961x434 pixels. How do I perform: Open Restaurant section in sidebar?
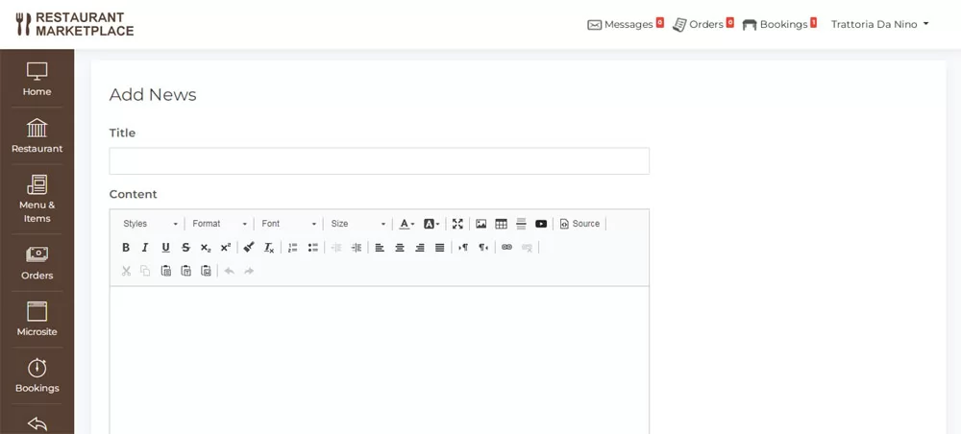coord(37,136)
